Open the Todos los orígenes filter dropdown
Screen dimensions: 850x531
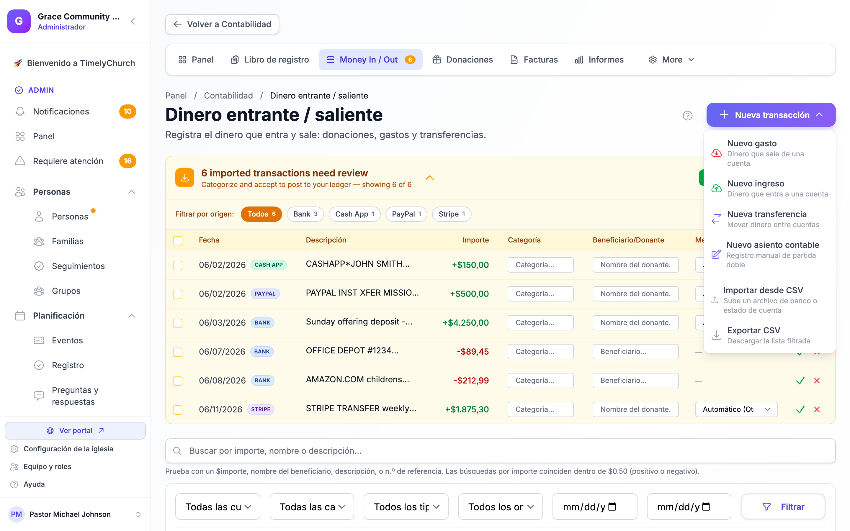pyautogui.click(x=501, y=507)
